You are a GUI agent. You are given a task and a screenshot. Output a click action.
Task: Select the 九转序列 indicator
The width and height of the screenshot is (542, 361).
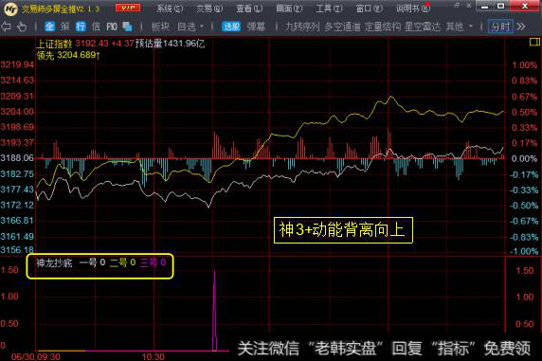[302, 27]
